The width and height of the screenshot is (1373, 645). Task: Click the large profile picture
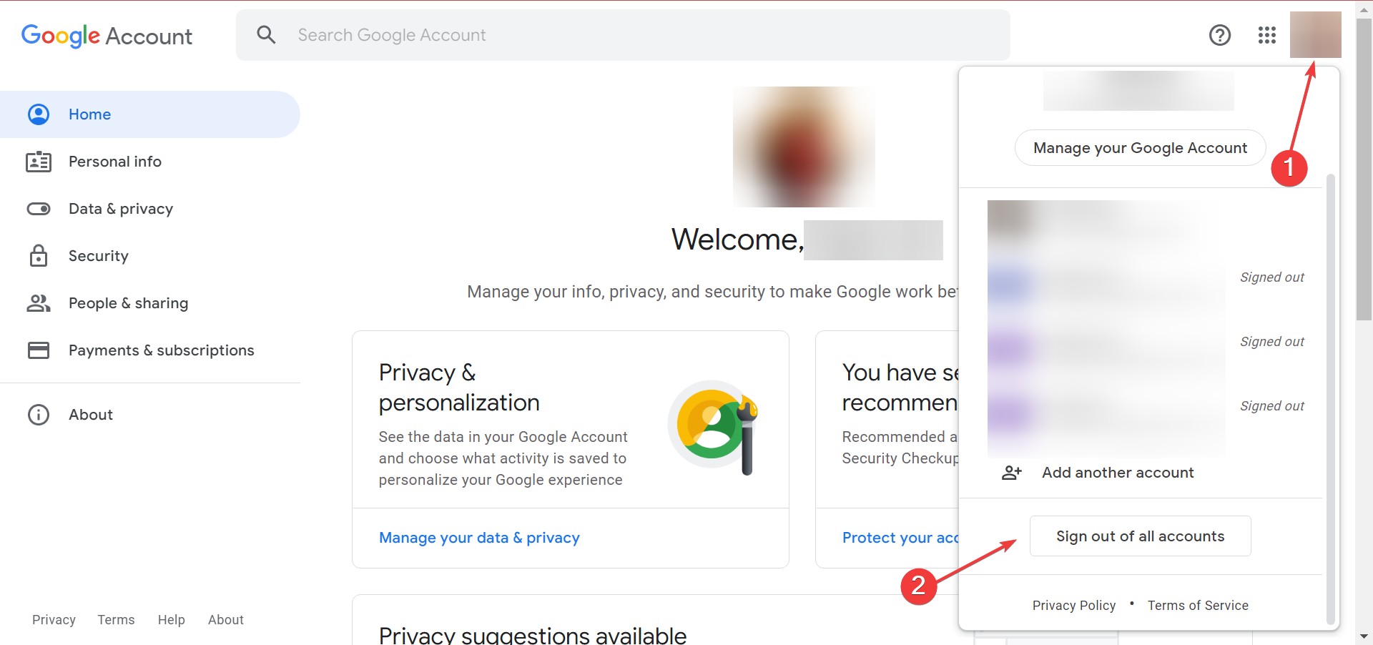coord(804,147)
